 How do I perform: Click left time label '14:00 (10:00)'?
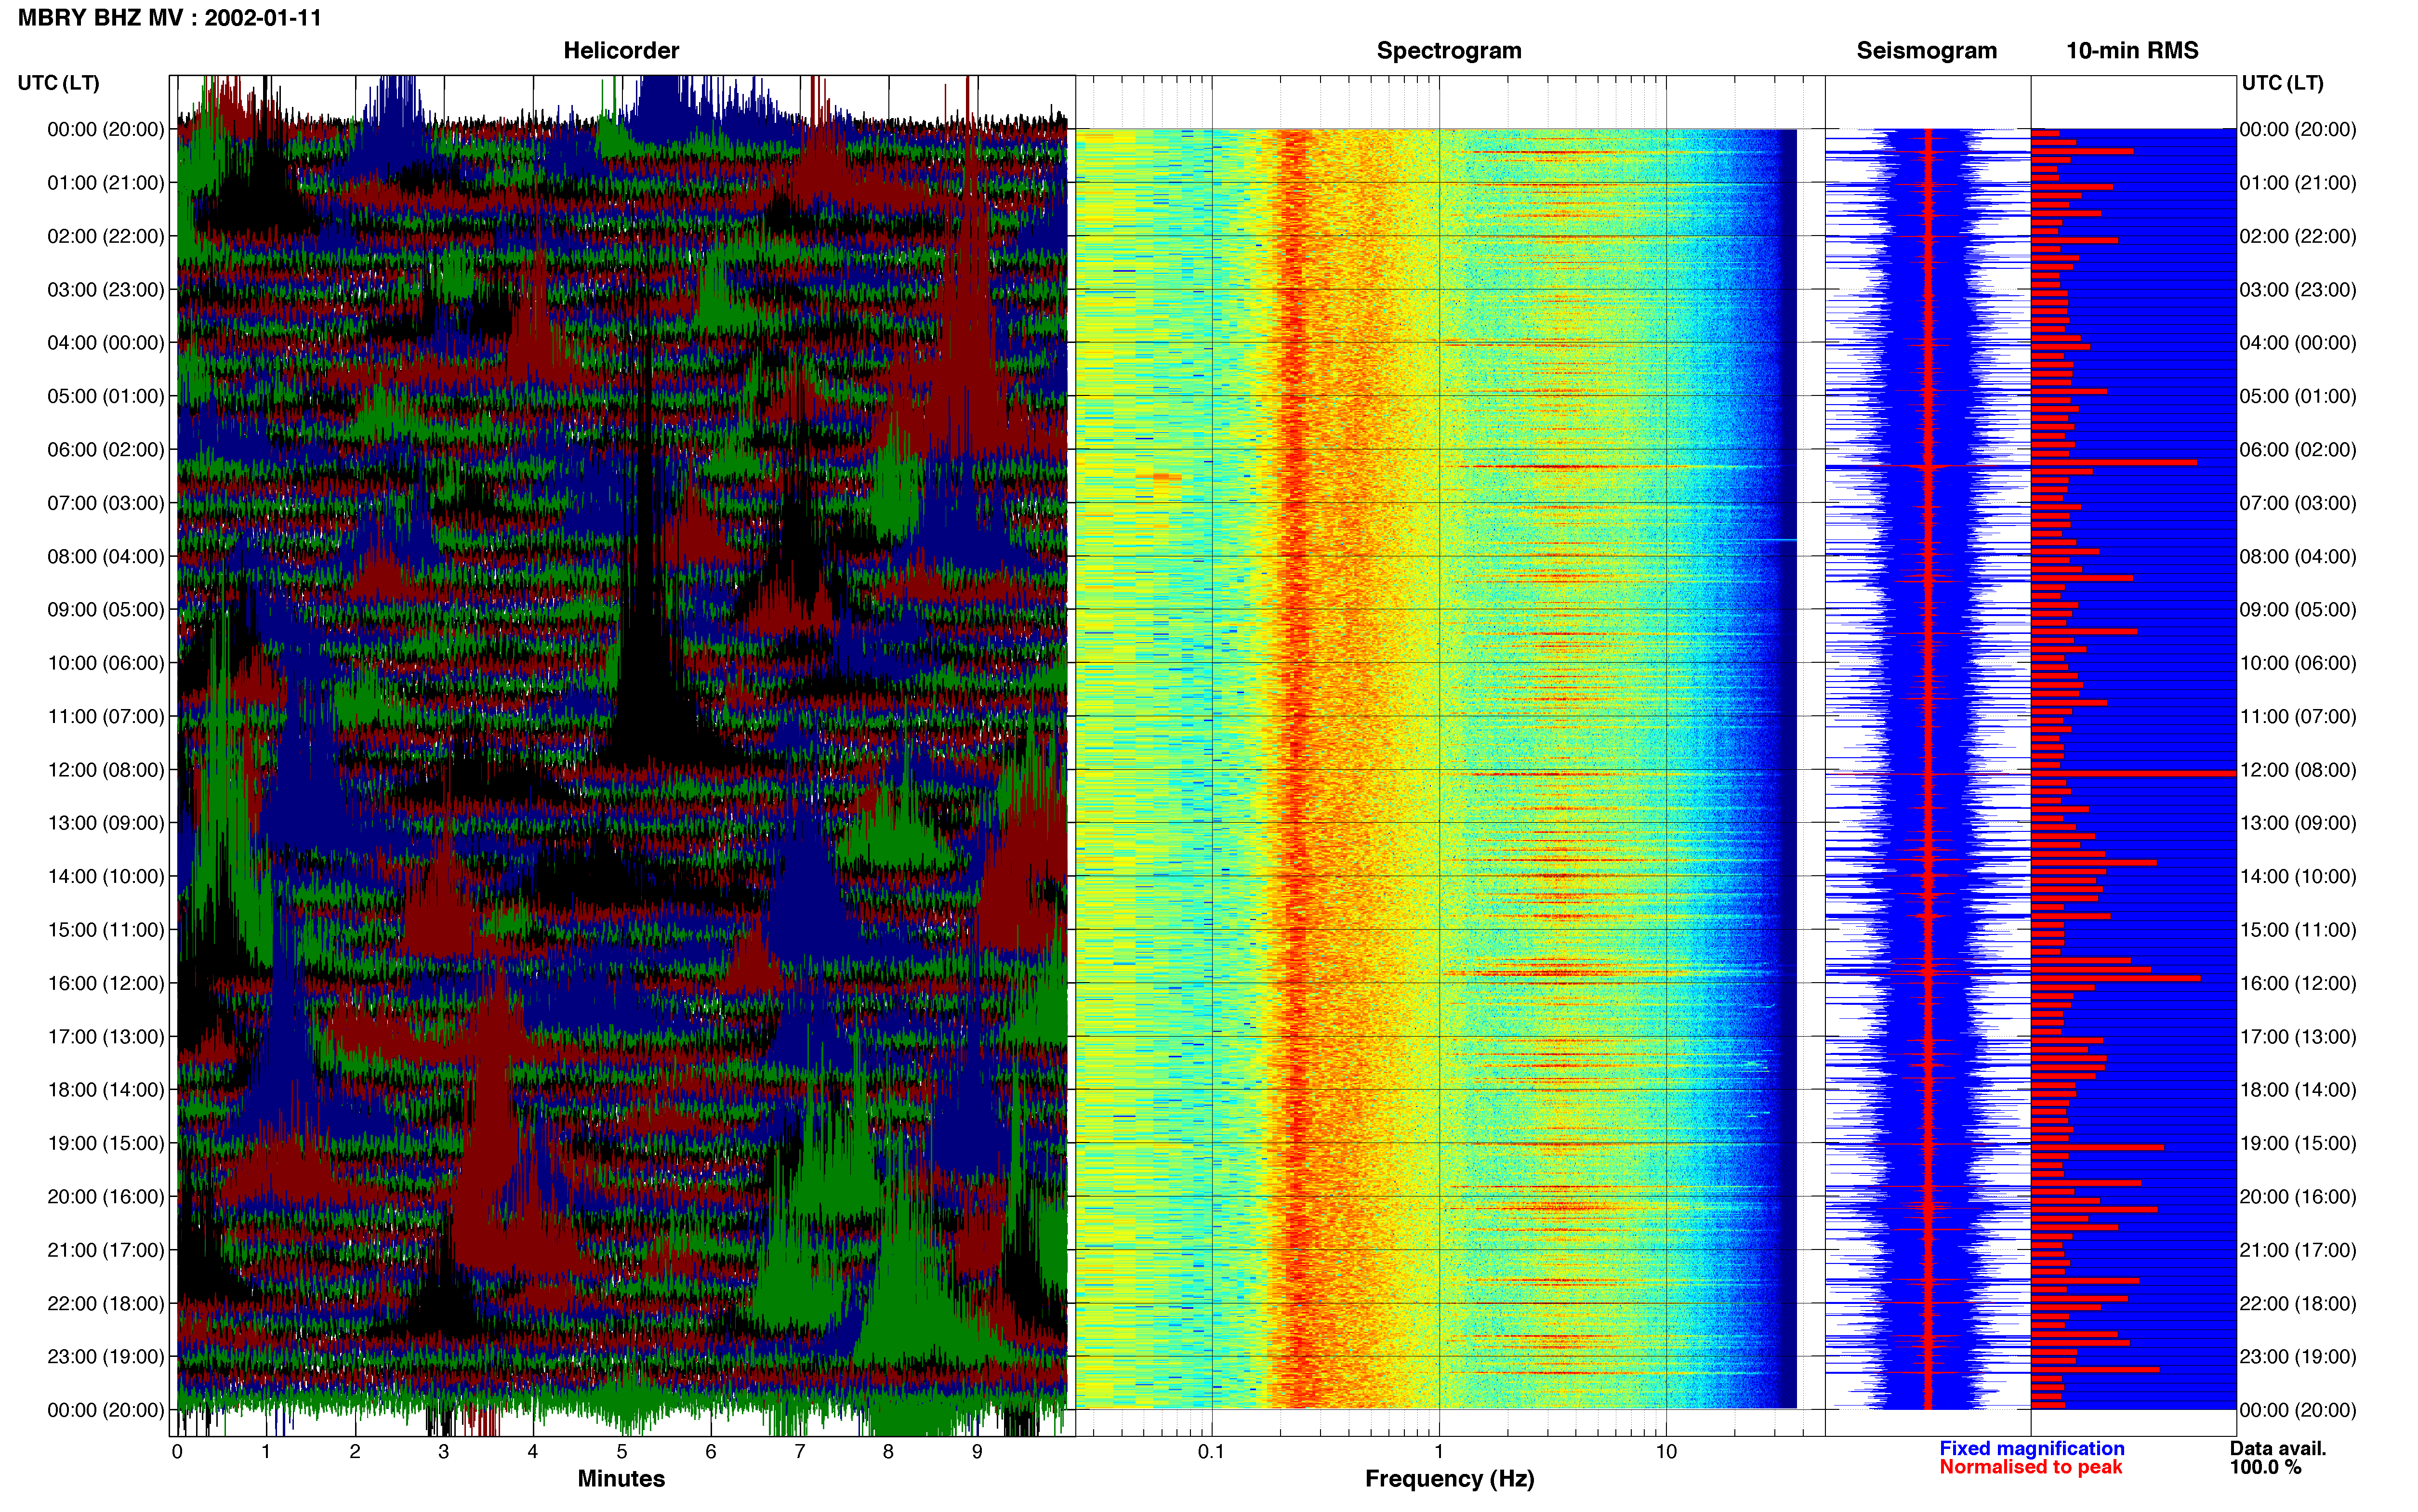pos(106,876)
